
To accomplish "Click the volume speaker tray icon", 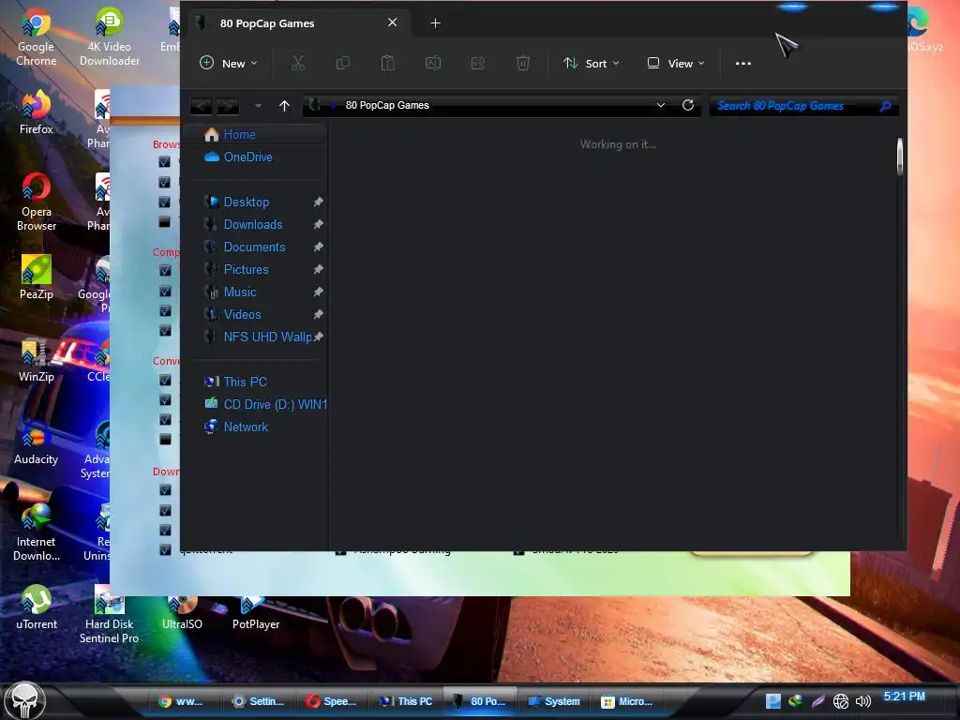I will point(863,701).
